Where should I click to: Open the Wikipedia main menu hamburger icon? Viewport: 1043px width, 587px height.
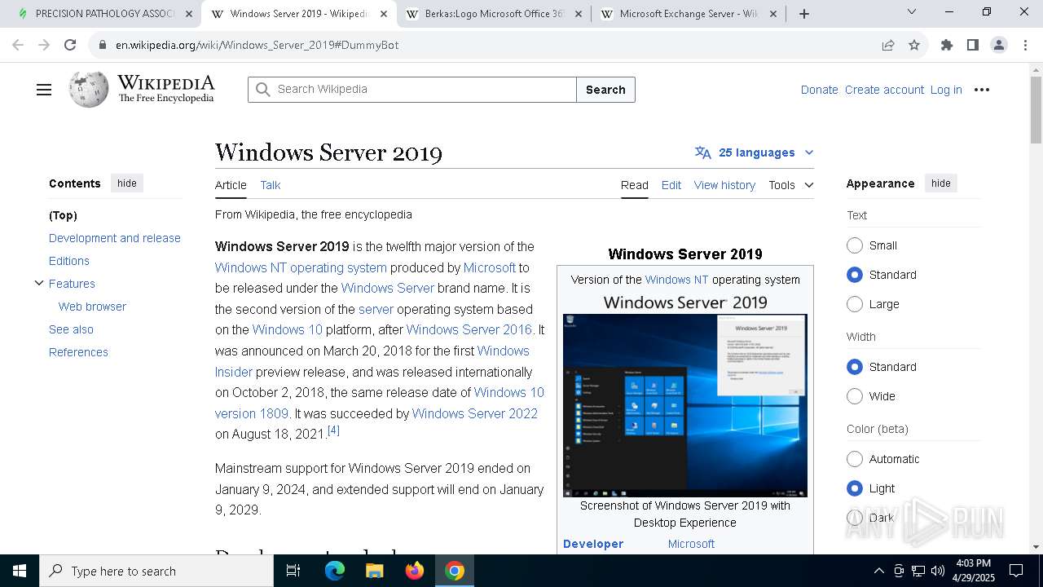[x=44, y=90]
